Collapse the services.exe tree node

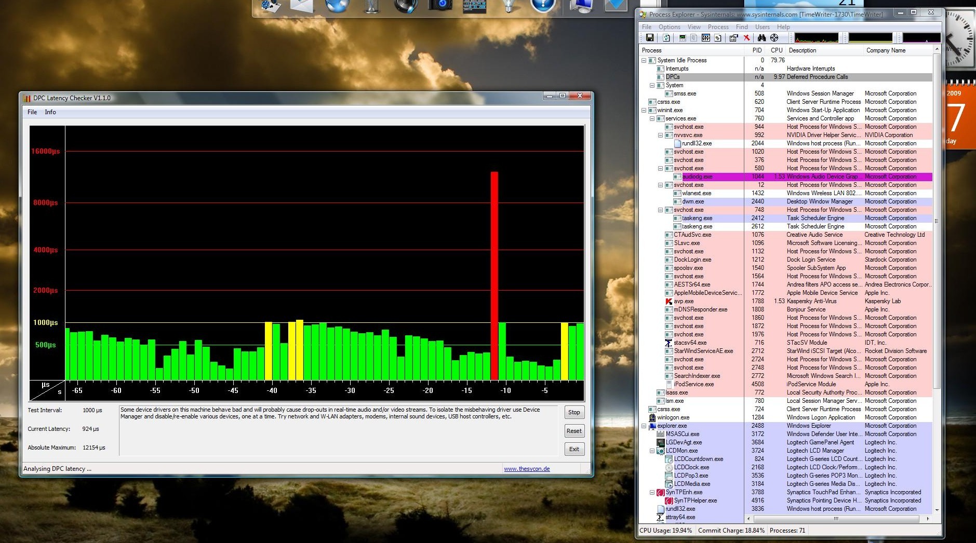(x=652, y=118)
